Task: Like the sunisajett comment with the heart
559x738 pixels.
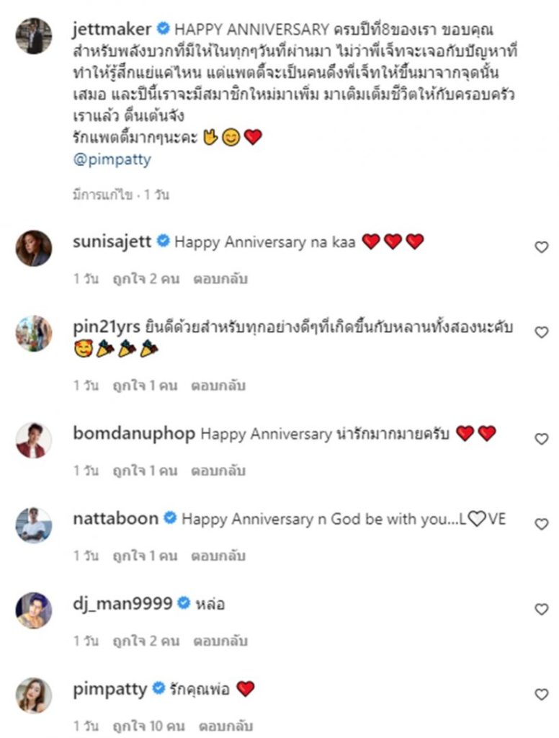Action: [x=541, y=247]
